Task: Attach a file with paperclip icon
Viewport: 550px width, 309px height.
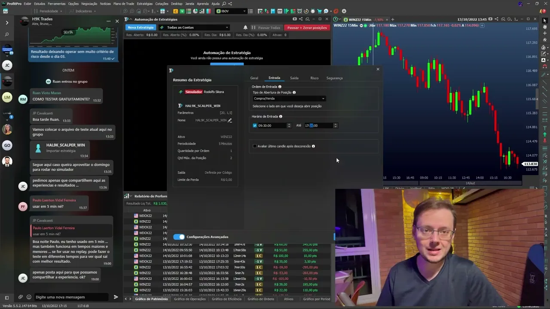Action: (20, 297)
